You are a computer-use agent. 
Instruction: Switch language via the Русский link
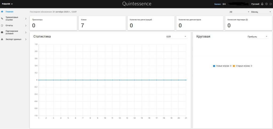pos(255,4)
